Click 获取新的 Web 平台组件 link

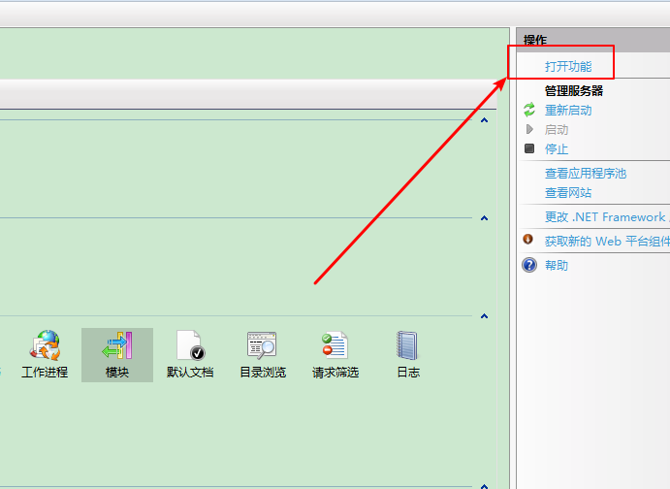point(607,241)
